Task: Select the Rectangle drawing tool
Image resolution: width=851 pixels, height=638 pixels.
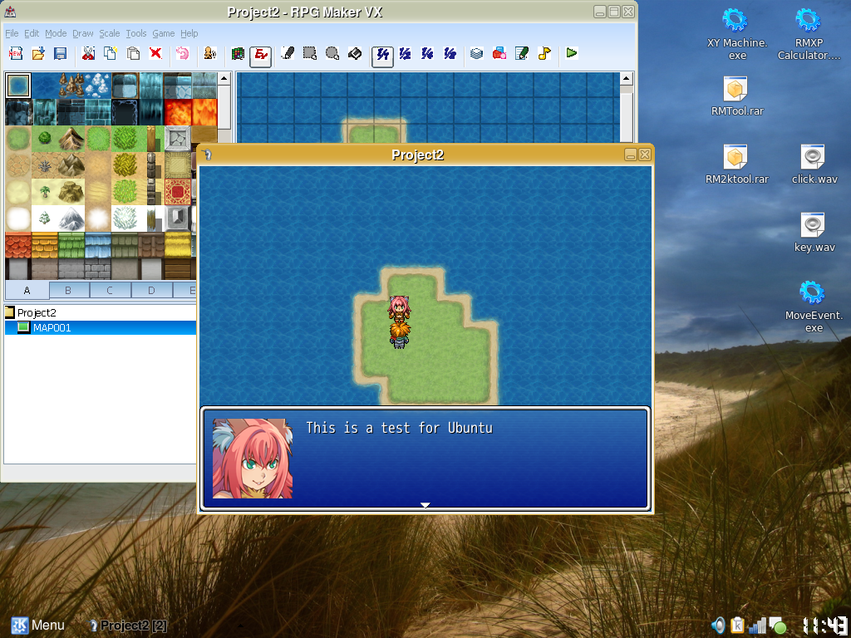Action: (x=310, y=53)
